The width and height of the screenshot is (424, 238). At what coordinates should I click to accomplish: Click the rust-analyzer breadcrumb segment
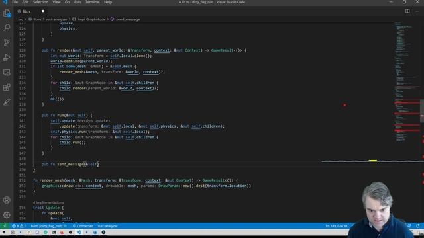(x=56, y=19)
